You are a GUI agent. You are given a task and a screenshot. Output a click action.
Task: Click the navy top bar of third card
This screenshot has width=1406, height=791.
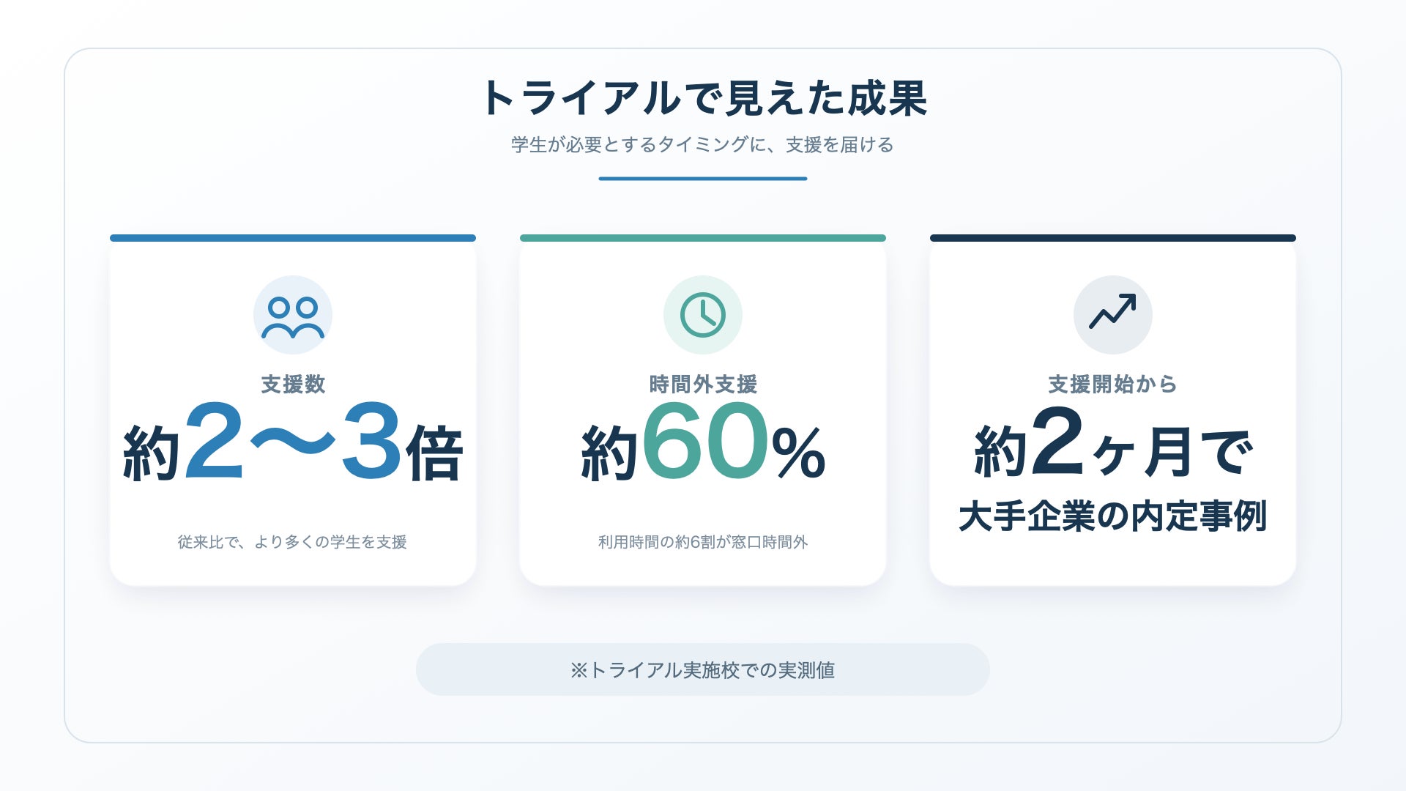[x=1113, y=238]
